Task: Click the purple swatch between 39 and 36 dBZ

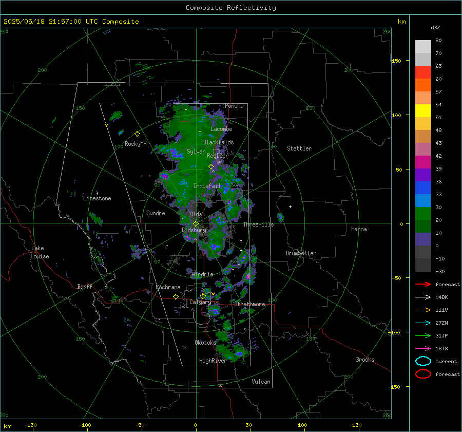Action: (x=423, y=175)
